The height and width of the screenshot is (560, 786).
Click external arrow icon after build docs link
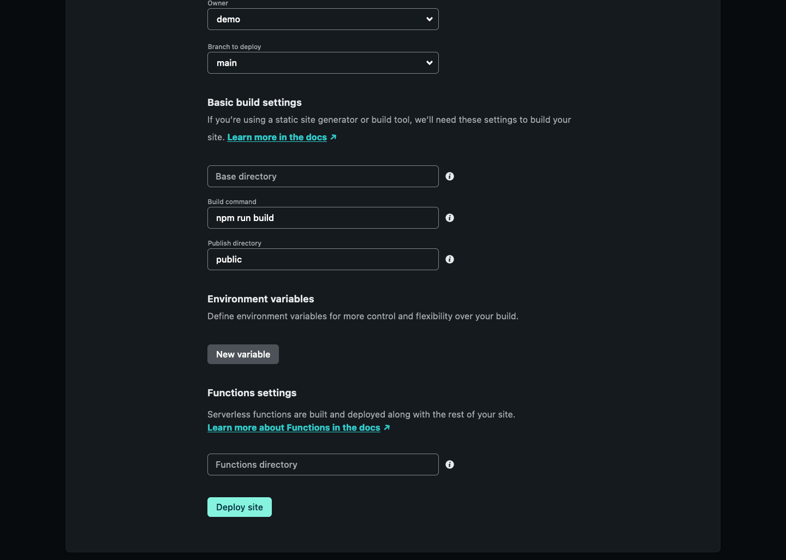point(334,137)
